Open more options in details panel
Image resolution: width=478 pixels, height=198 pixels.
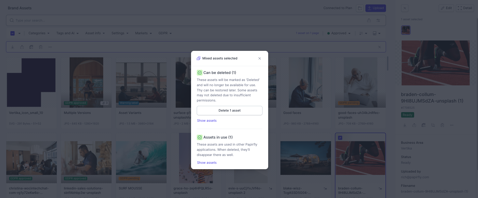click(452, 125)
